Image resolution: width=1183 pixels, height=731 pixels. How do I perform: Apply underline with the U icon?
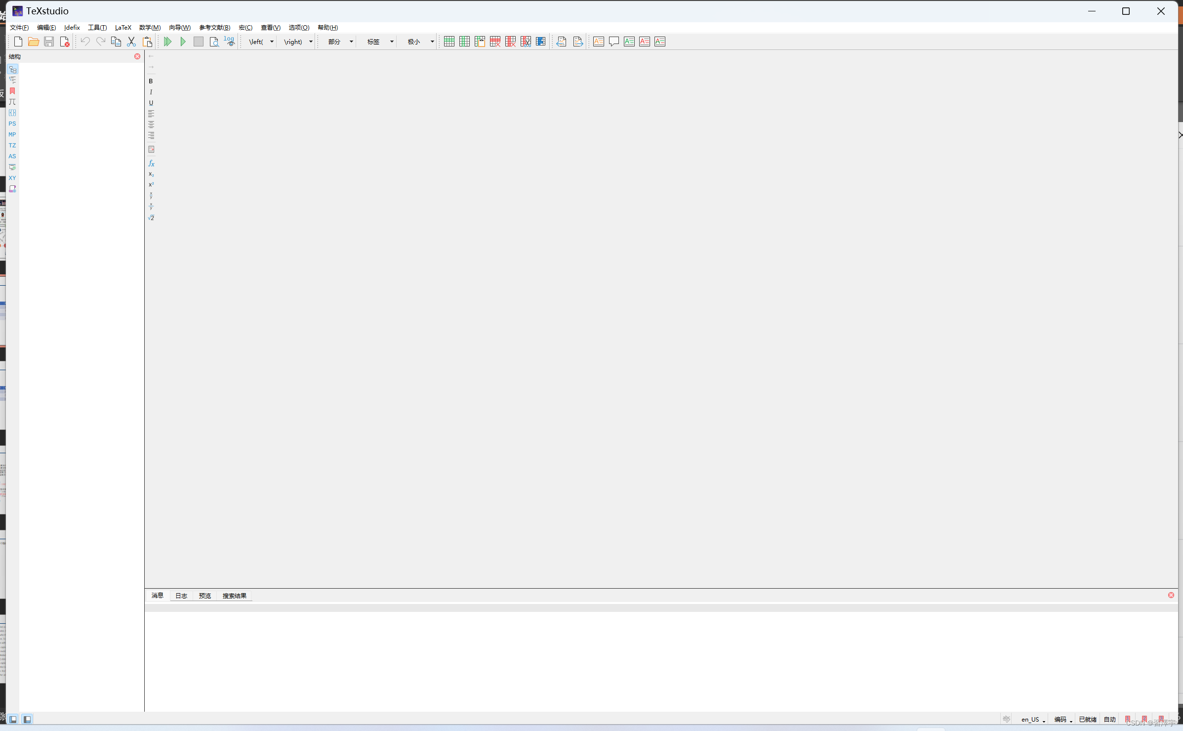(151, 103)
